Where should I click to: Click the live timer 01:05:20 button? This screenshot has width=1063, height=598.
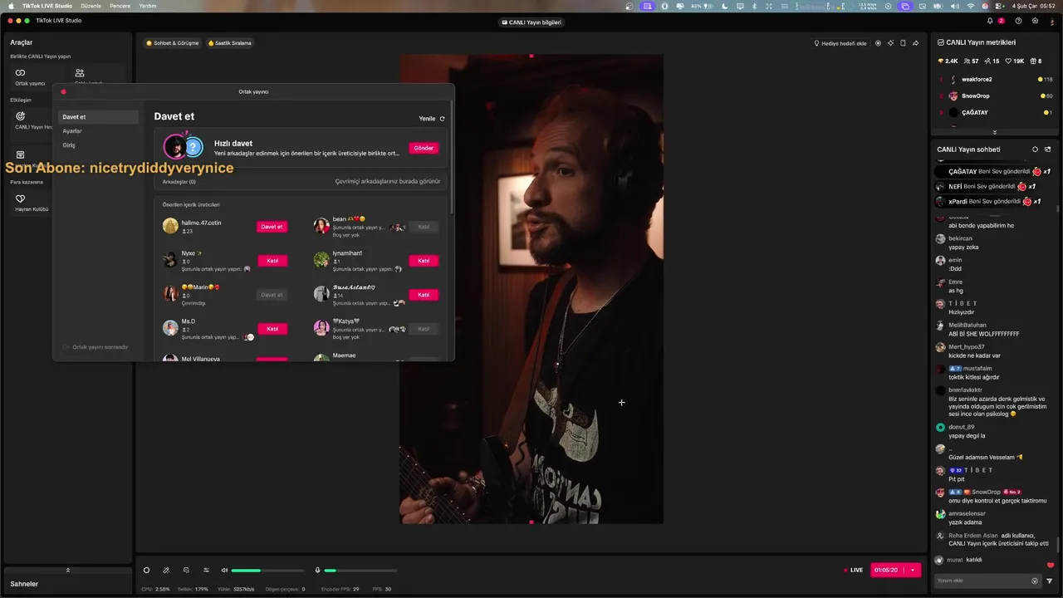[888, 570]
